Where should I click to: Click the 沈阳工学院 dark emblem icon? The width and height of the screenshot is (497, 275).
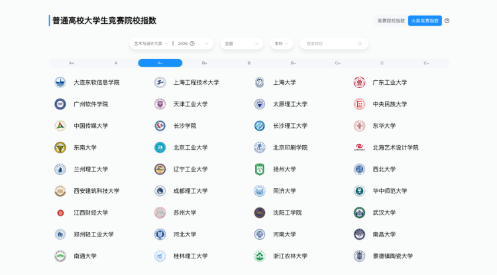pos(259,213)
